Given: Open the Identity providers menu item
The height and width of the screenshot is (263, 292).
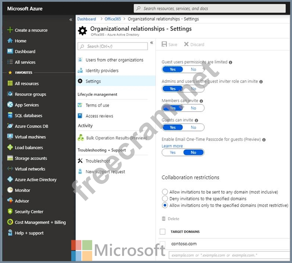Looking at the screenshot, I should pos(102,71).
